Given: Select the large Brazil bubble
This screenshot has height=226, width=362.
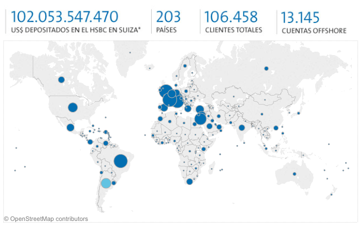Looking at the screenshot, I should 121,161.
